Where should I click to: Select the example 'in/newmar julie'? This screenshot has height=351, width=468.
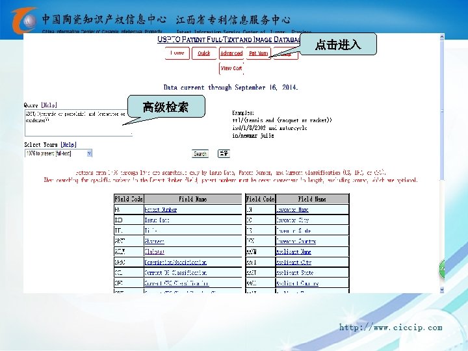coord(253,135)
